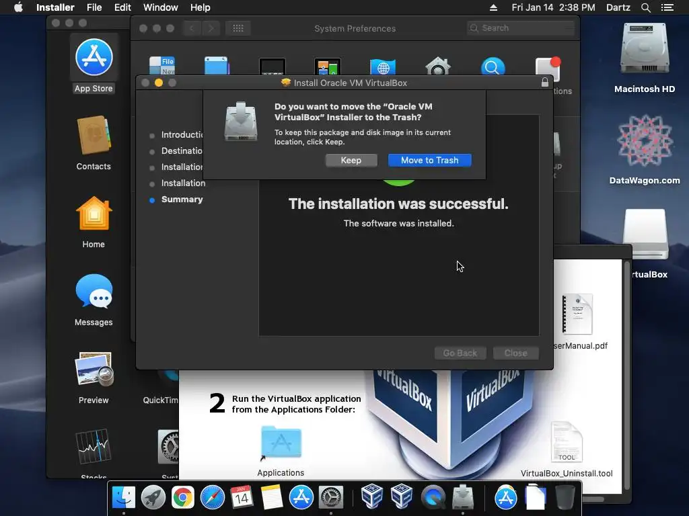Screen dimensions: 689x516
Task: Click System Preferences forward arrow
Action: coord(211,28)
